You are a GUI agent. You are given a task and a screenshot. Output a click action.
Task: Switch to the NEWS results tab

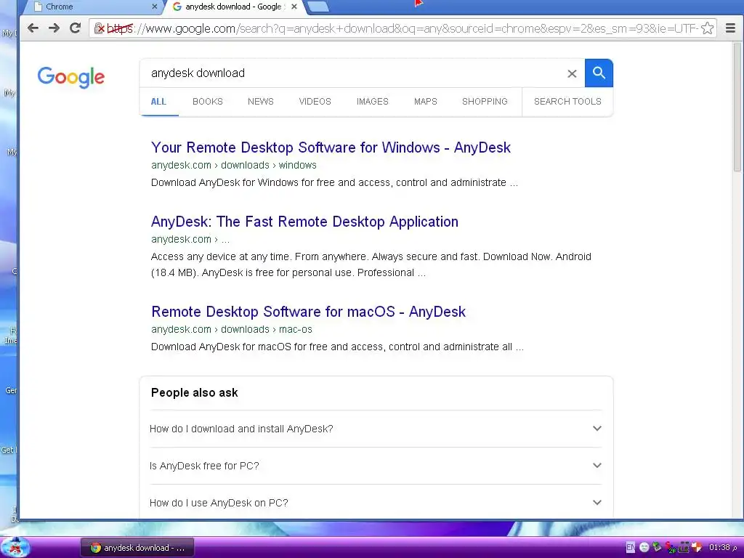point(261,102)
